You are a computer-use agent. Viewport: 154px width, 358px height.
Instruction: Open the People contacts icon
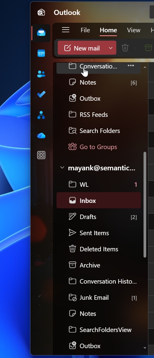point(41,74)
